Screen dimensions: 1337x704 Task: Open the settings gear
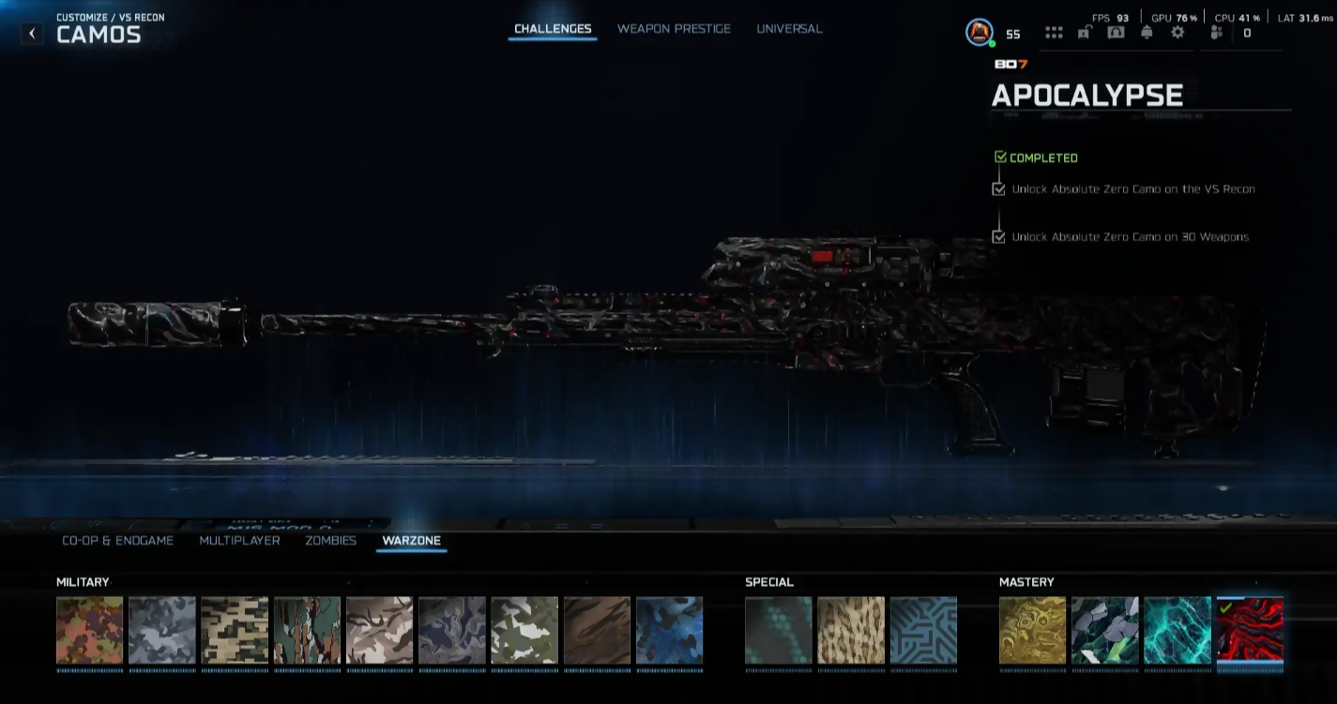click(1177, 33)
